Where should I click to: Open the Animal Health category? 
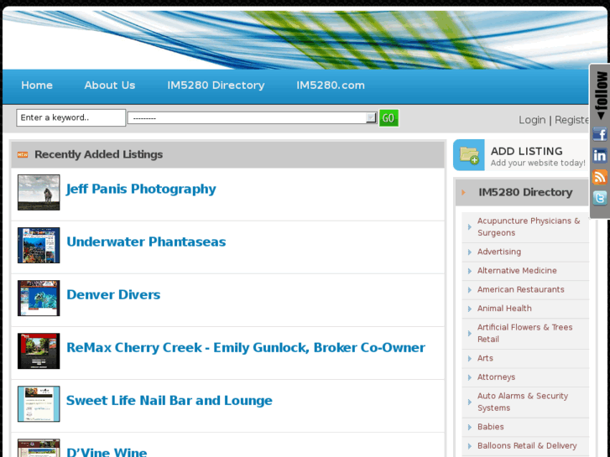(x=504, y=309)
